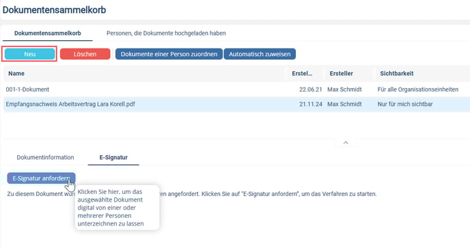Viewport: 470px width, 248px height.
Task: Sort by the Sichtbarkeit column header
Action: (x=397, y=74)
